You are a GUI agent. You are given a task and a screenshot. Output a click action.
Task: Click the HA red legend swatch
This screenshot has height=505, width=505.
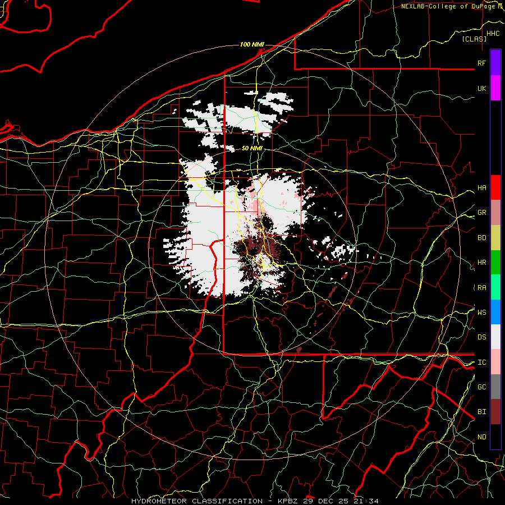coord(495,187)
